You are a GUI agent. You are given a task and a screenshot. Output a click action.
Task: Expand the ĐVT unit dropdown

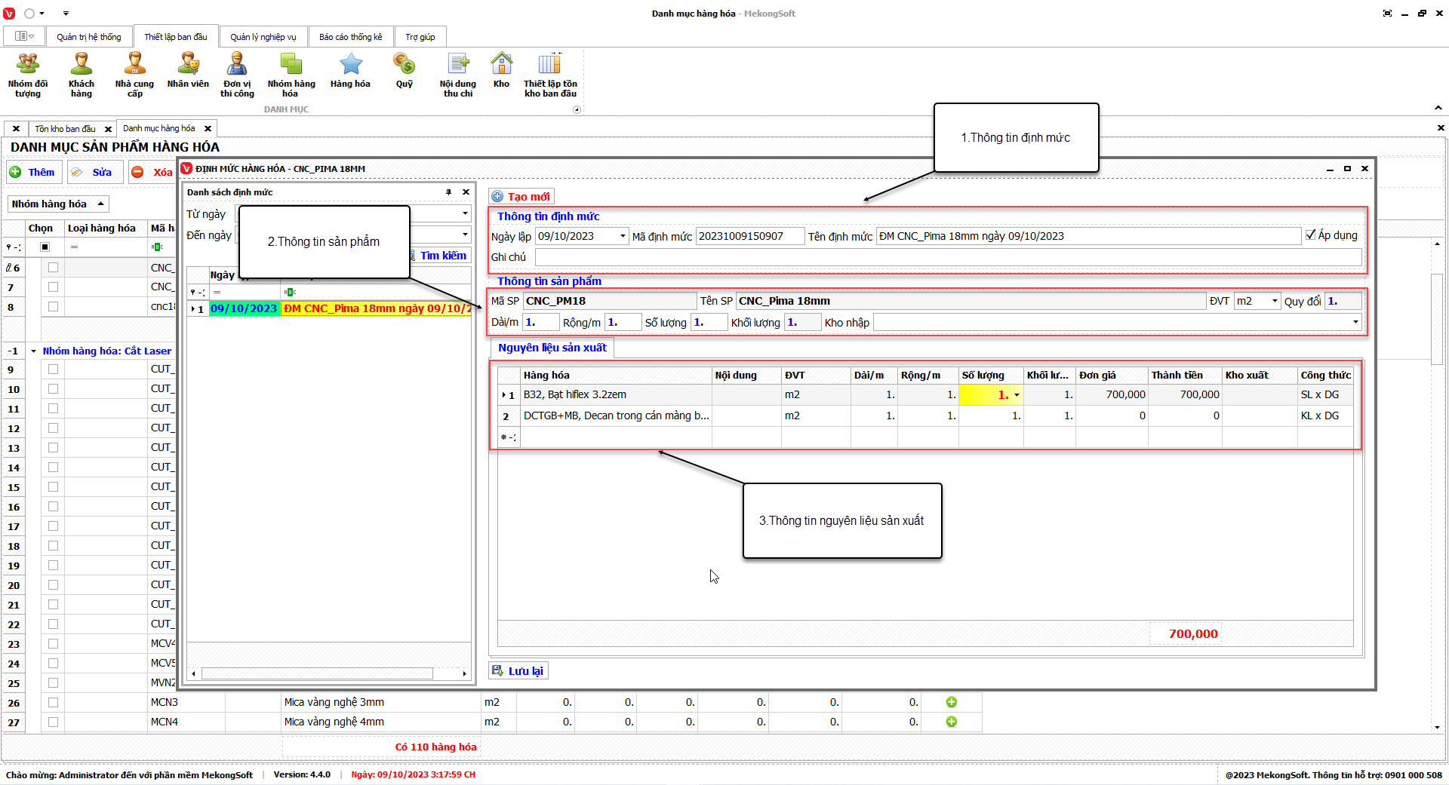[1275, 301]
